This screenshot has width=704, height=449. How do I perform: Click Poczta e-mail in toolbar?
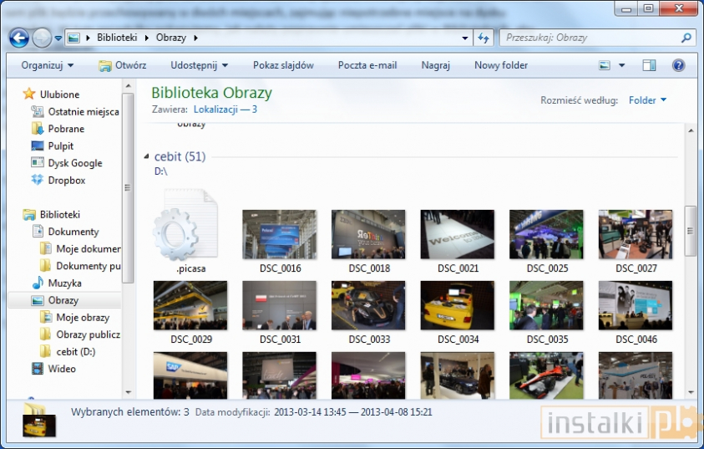367,65
